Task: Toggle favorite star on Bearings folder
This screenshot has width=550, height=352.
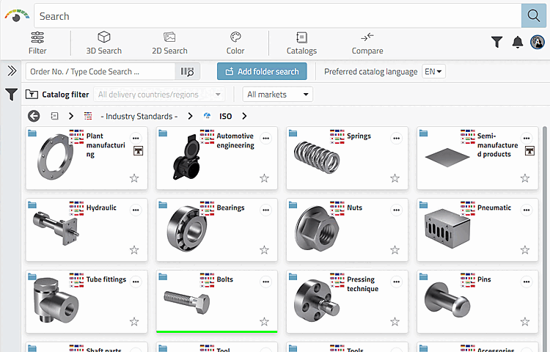Action: 264,250
